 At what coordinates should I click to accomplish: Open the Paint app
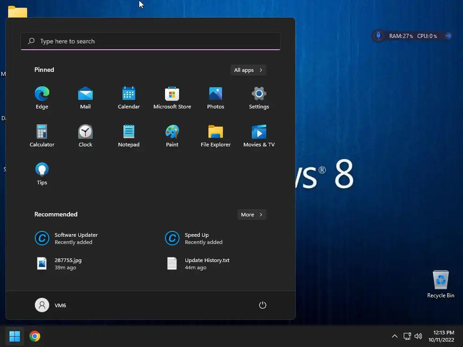point(172,136)
